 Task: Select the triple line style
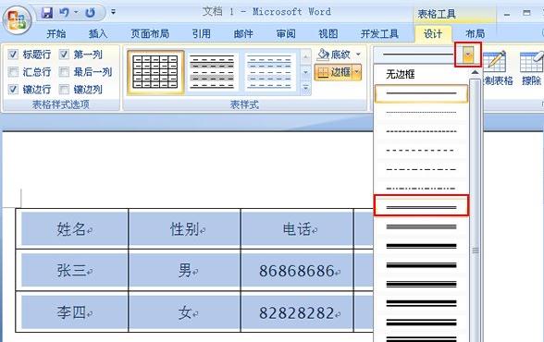(421, 227)
